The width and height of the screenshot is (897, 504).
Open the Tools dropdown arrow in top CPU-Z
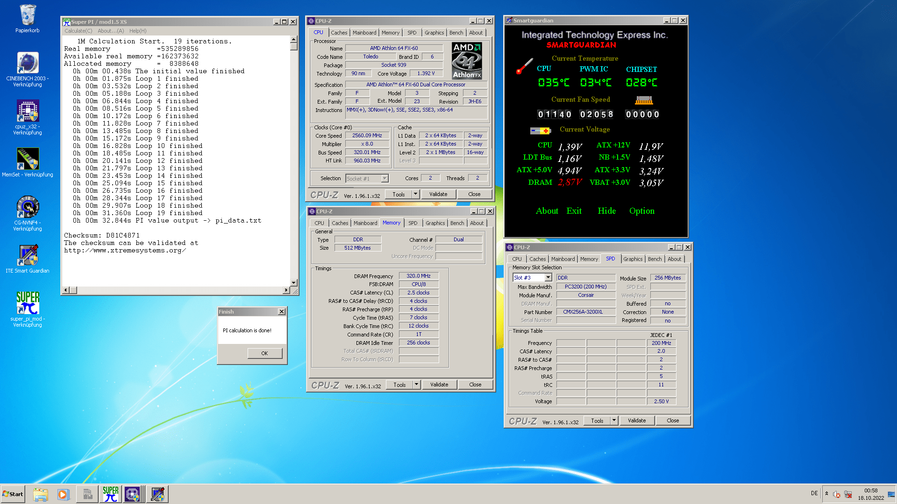point(415,194)
